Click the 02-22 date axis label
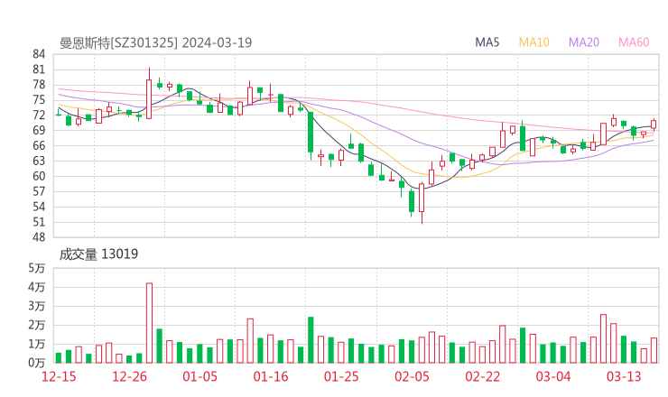 tap(482, 376)
